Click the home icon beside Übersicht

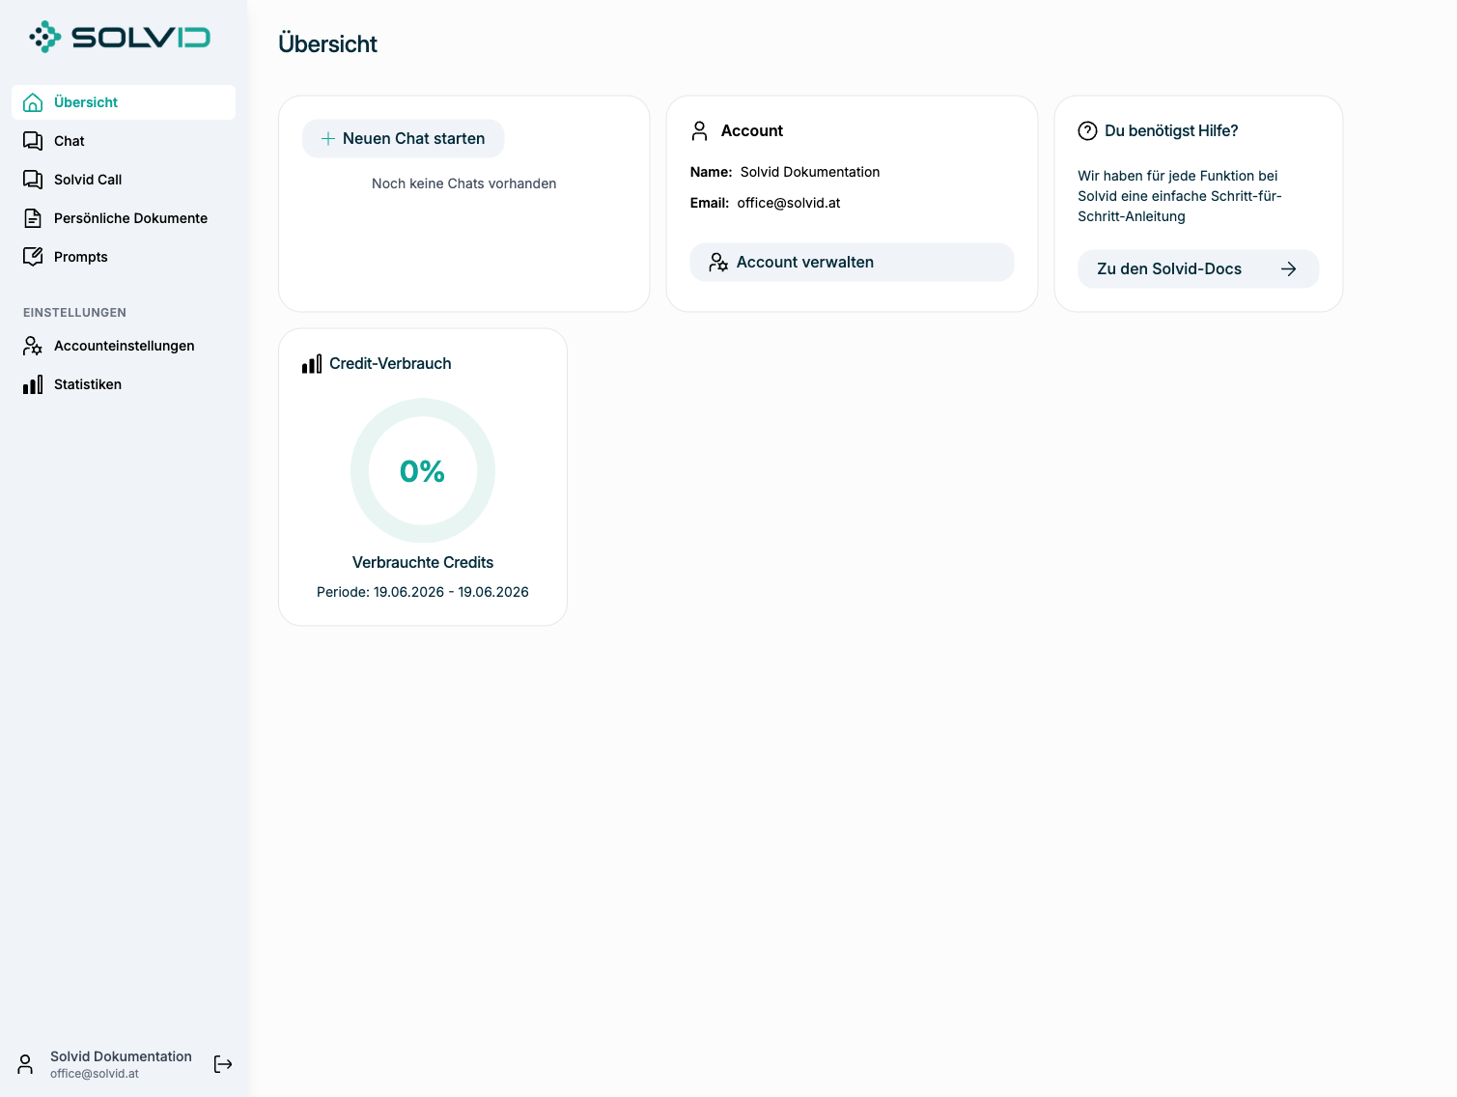click(33, 102)
